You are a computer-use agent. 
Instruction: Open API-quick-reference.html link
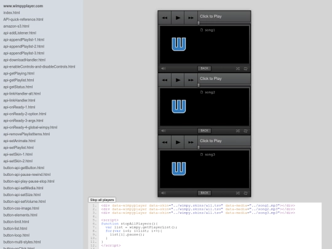coord(23,20)
